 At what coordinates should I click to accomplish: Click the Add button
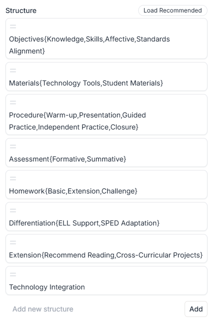(x=196, y=309)
